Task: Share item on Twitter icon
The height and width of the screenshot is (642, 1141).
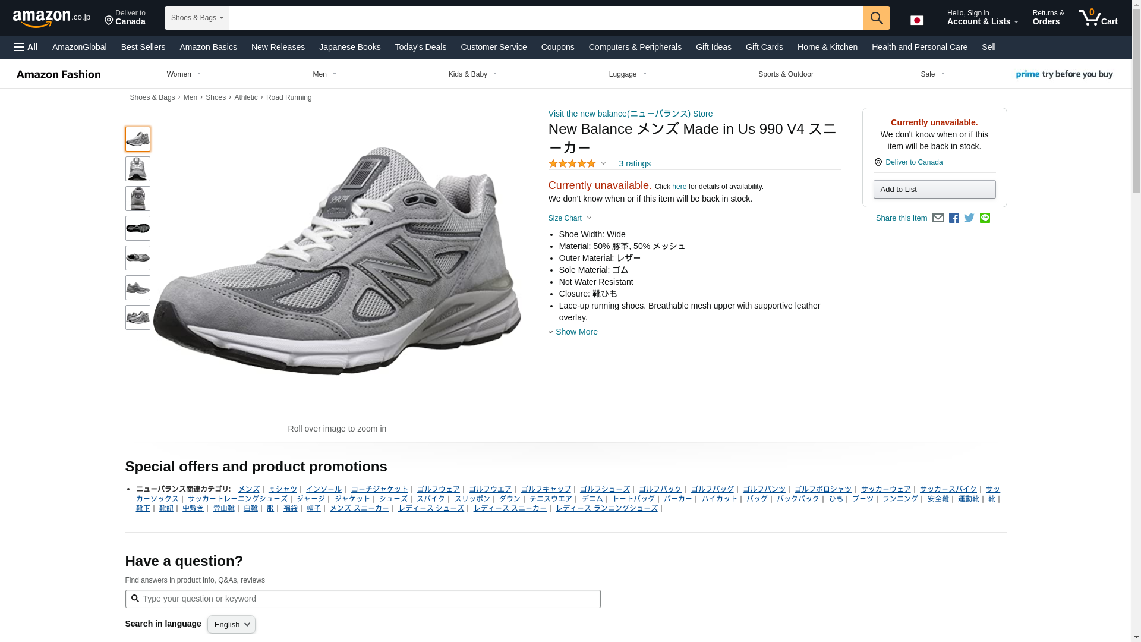Action: [969, 218]
